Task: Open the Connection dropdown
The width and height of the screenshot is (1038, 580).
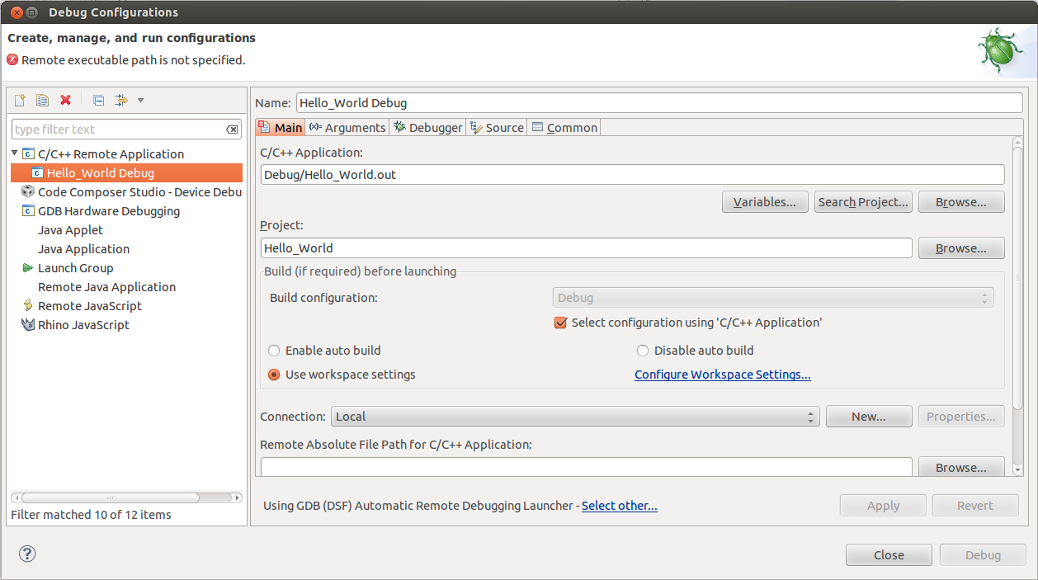Action: (809, 417)
